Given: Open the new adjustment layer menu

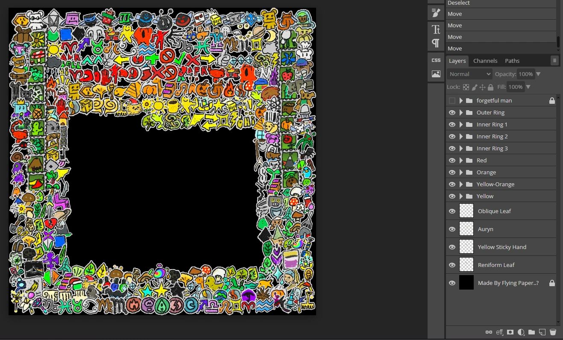Looking at the screenshot, I should [521, 332].
